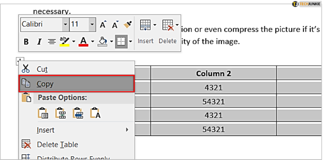323x160 pixels.
Task: Click the Paste Options header text
Action: (63, 97)
